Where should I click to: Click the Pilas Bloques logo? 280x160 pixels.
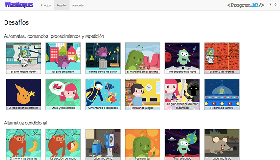20,5
